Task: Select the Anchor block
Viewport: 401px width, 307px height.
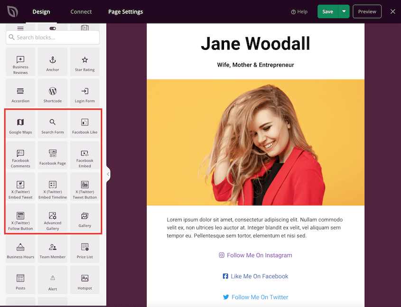Action: click(52, 61)
